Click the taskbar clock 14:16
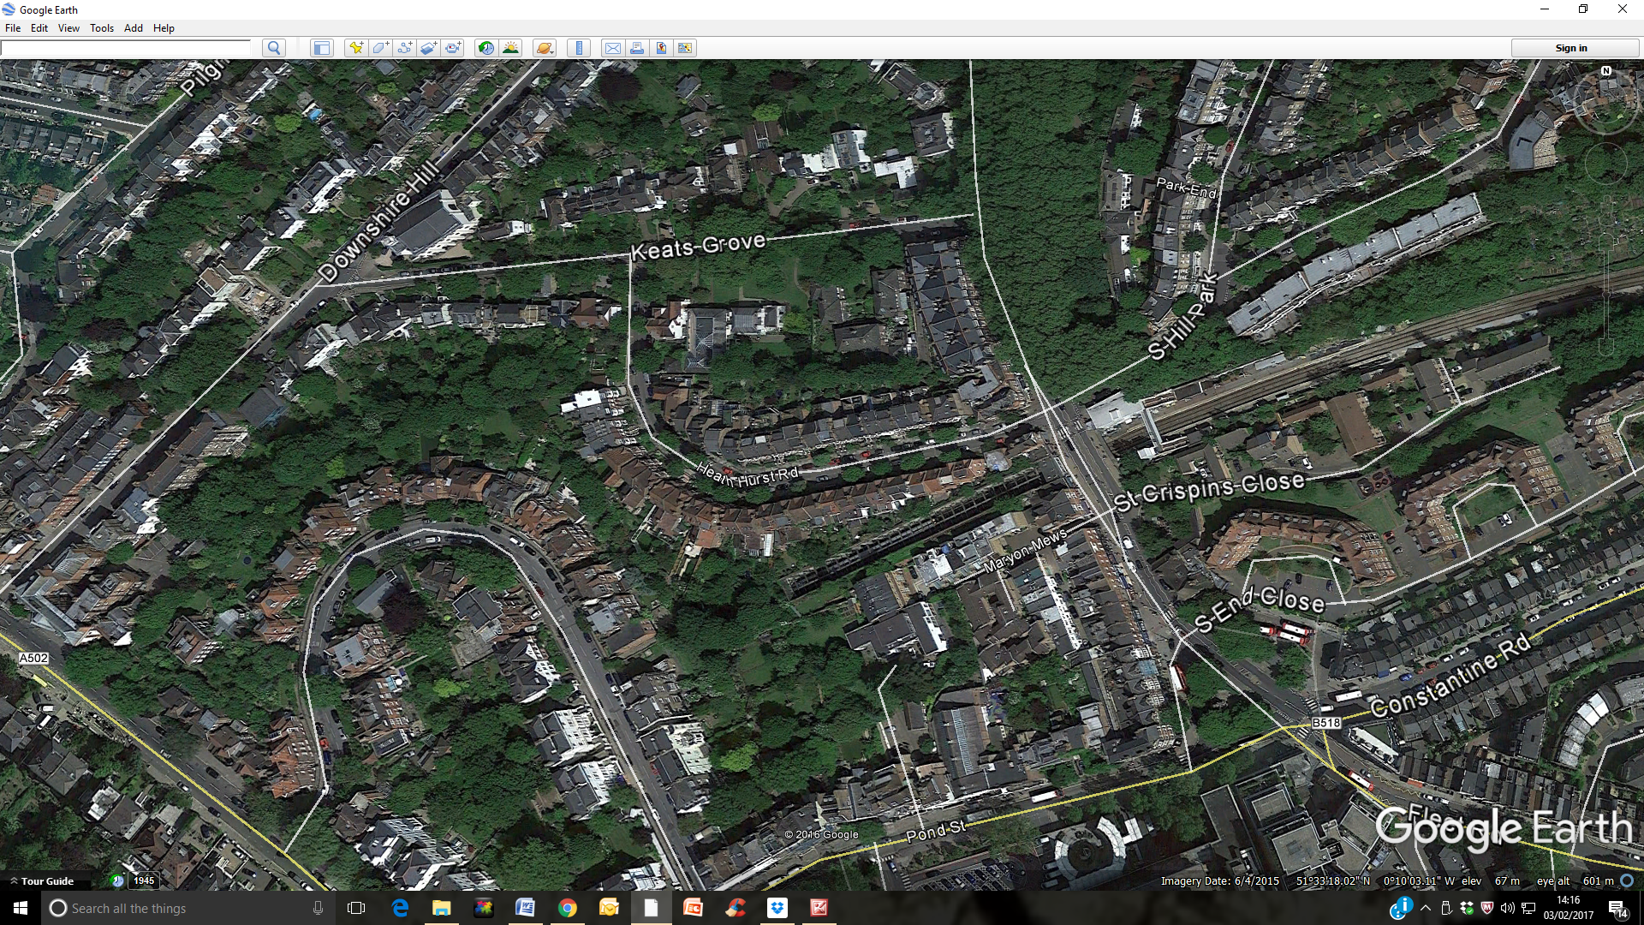This screenshot has width=1644, height=925. click(1569, 908)
